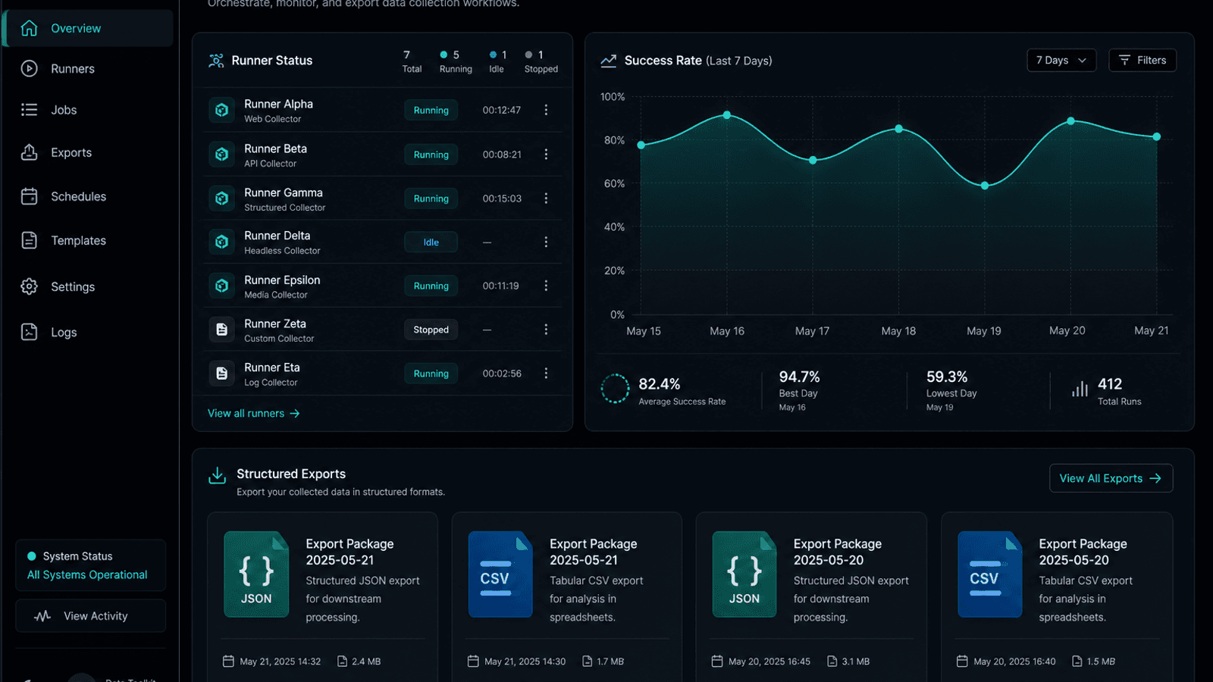Go to Overview in the sidebar
This screenshot has width=1213, height=682.
click(88, 28)
